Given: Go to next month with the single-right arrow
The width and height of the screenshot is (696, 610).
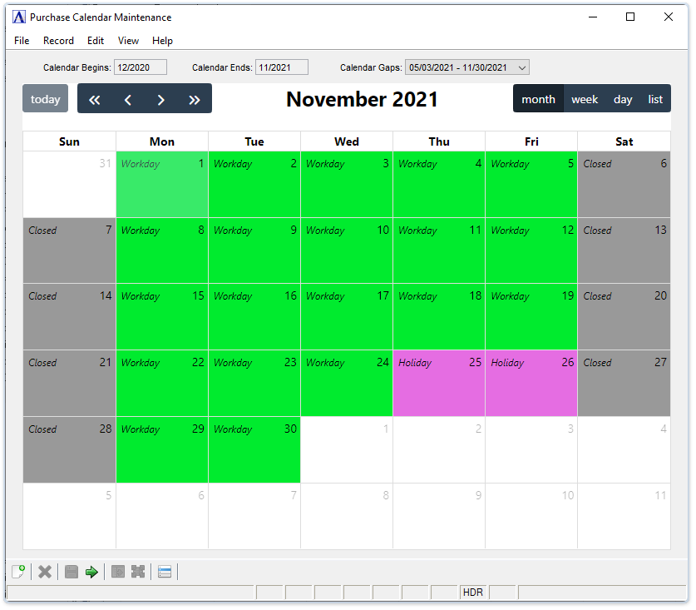Looking at the screenshot, I should click(x=161, y=98).
